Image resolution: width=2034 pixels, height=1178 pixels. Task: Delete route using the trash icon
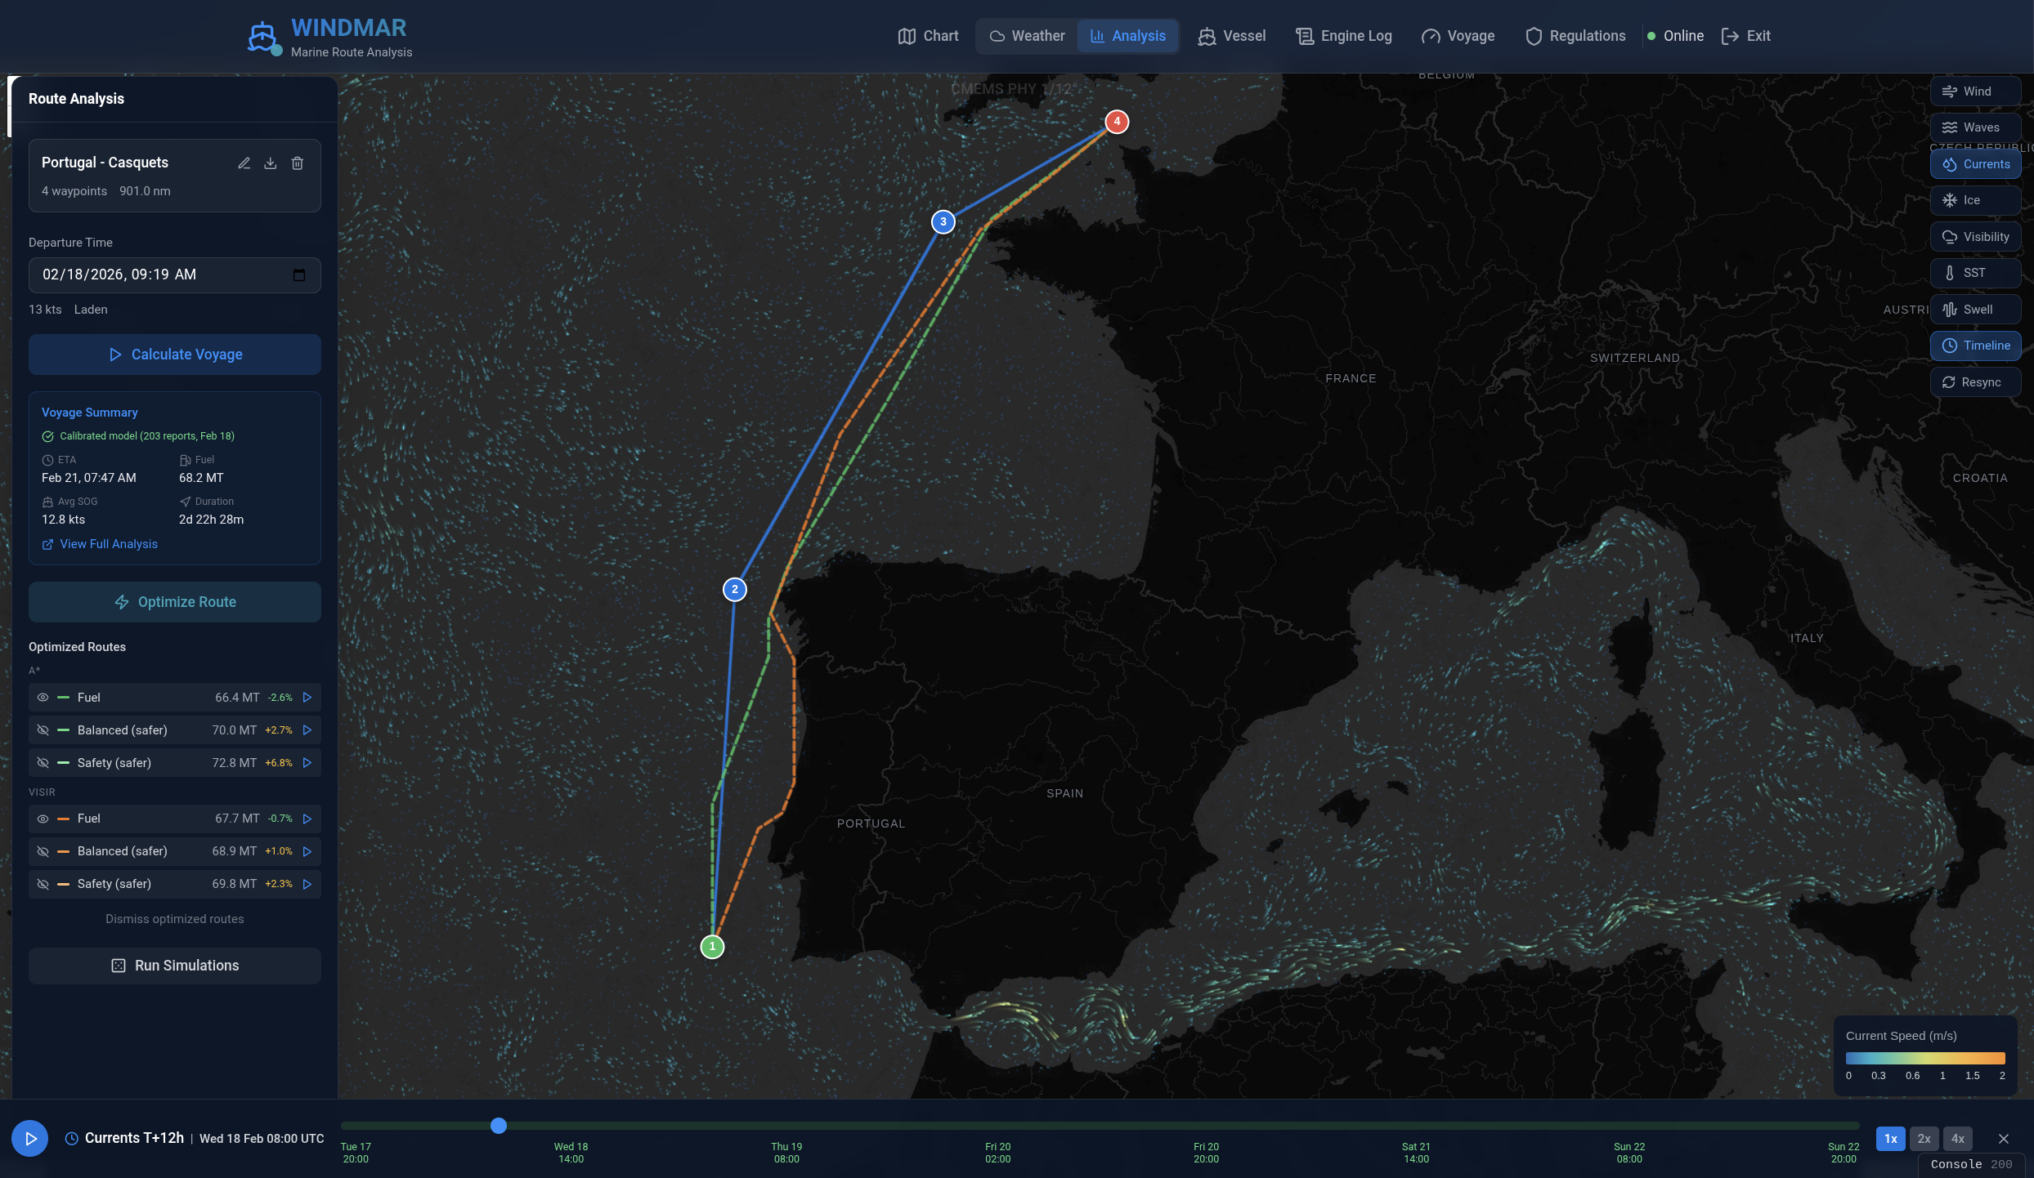coord(298,163)
